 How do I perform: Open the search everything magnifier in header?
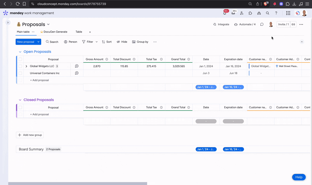click(x=268, y=13)
